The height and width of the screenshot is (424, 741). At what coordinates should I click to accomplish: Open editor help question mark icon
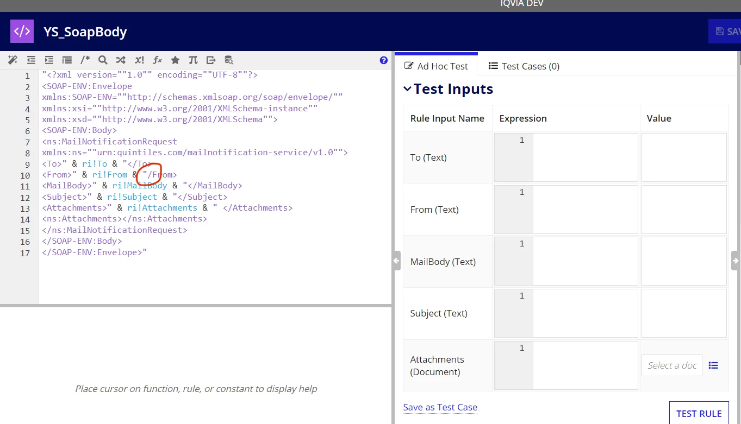[x=384, y=60]
